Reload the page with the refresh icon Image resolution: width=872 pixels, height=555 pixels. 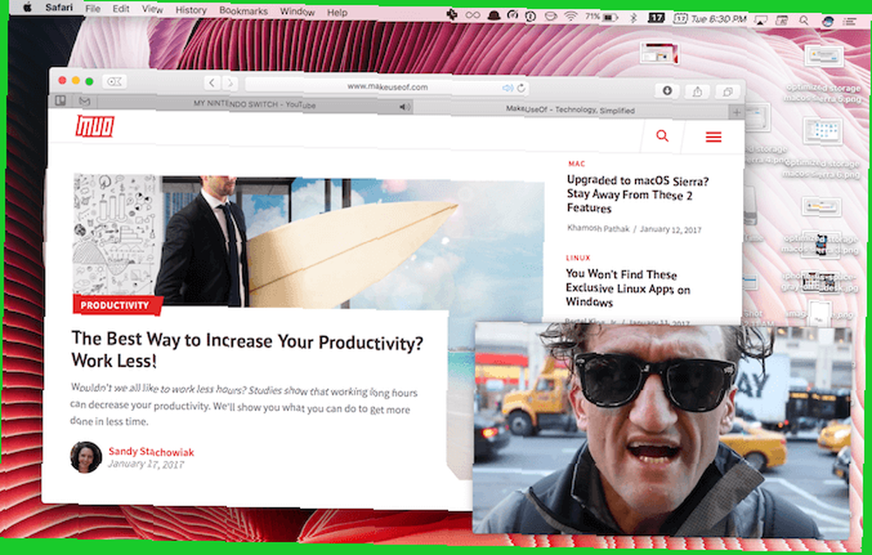pyautogui.click(x=521, y=88)
